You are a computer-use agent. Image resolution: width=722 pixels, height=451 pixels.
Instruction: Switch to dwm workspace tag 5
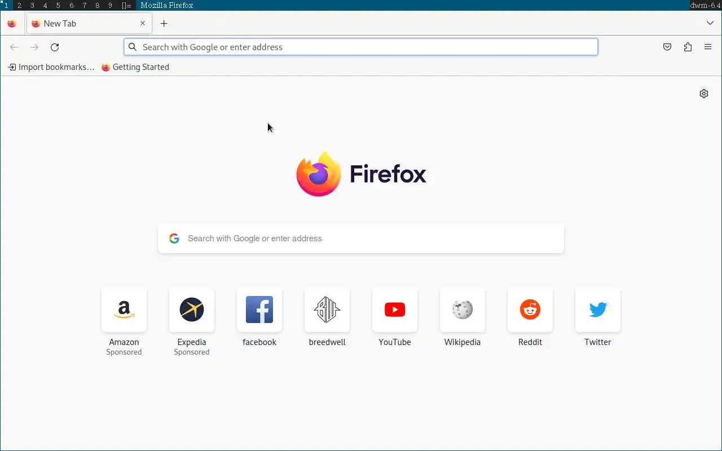click(58, 6)
